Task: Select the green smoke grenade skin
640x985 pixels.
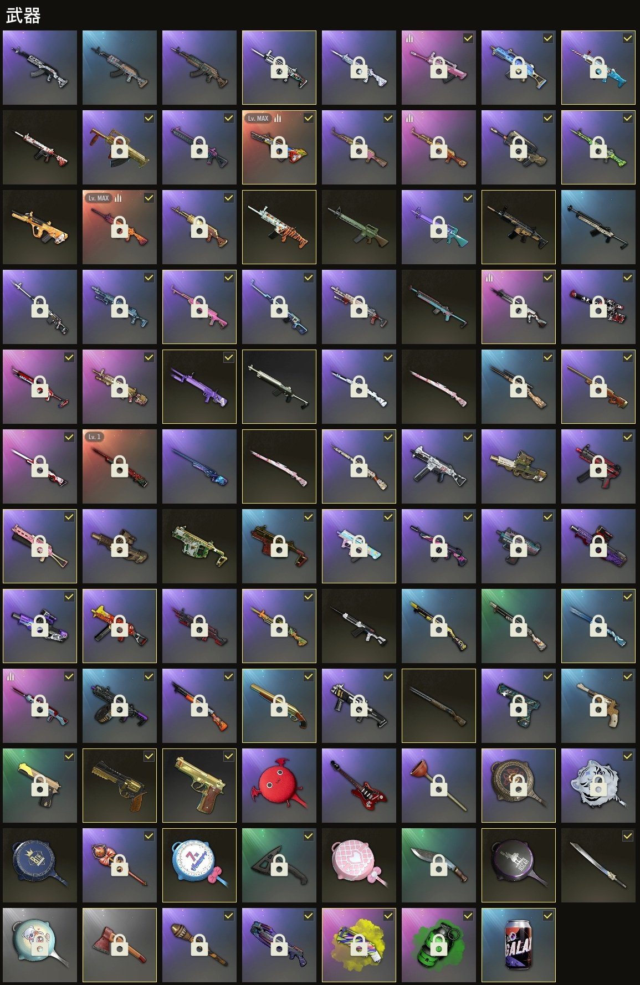Action: pyautogui.click(x=439, y=945)
